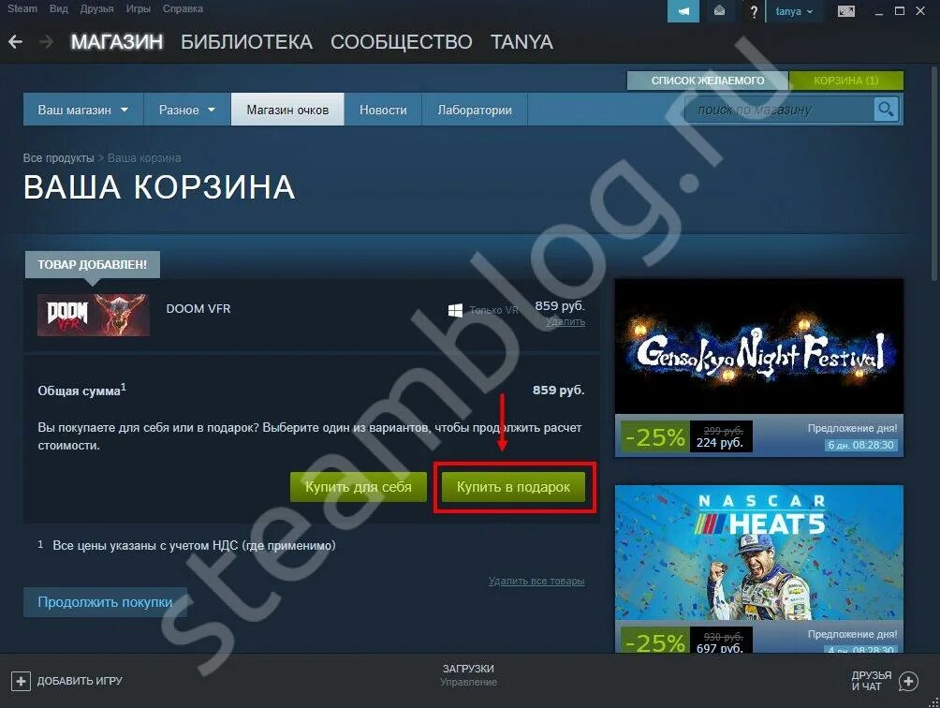Click Удалить link under DOOM VFR price
Image resolution: width=940 pixels, height=708 pixels.
tap(565, 322)
